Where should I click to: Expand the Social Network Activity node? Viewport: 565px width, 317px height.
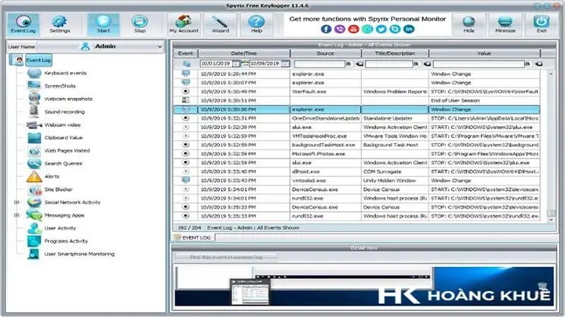(16, 203)
